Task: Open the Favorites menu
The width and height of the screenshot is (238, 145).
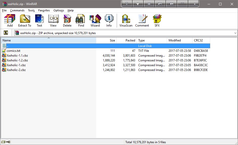Action: (x=44, y=10)
